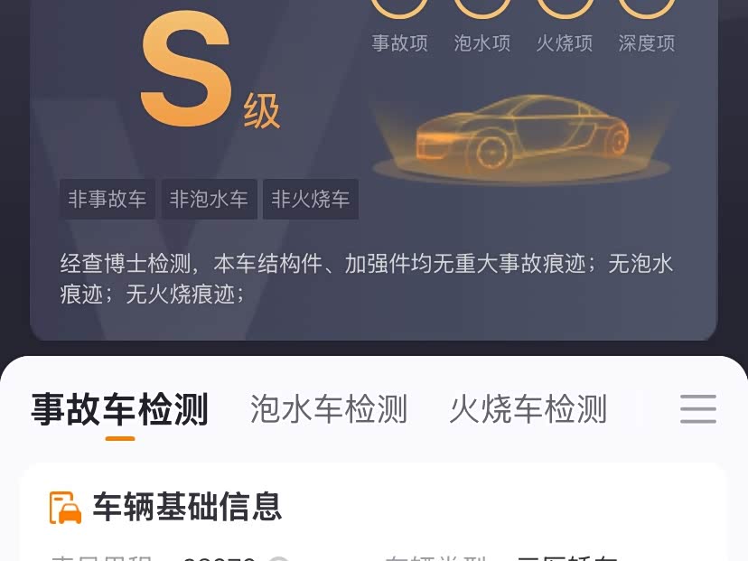748x561 pixels.
Task: Click the 深度项 label text
Action: coord(647,43)
